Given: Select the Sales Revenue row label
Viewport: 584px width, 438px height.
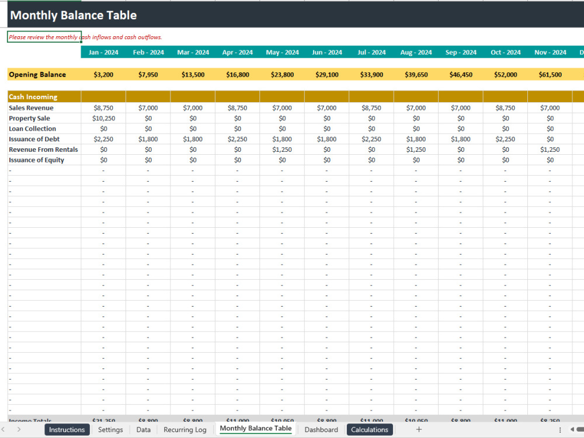Looking at the screenshot, I should coord(44,107).
